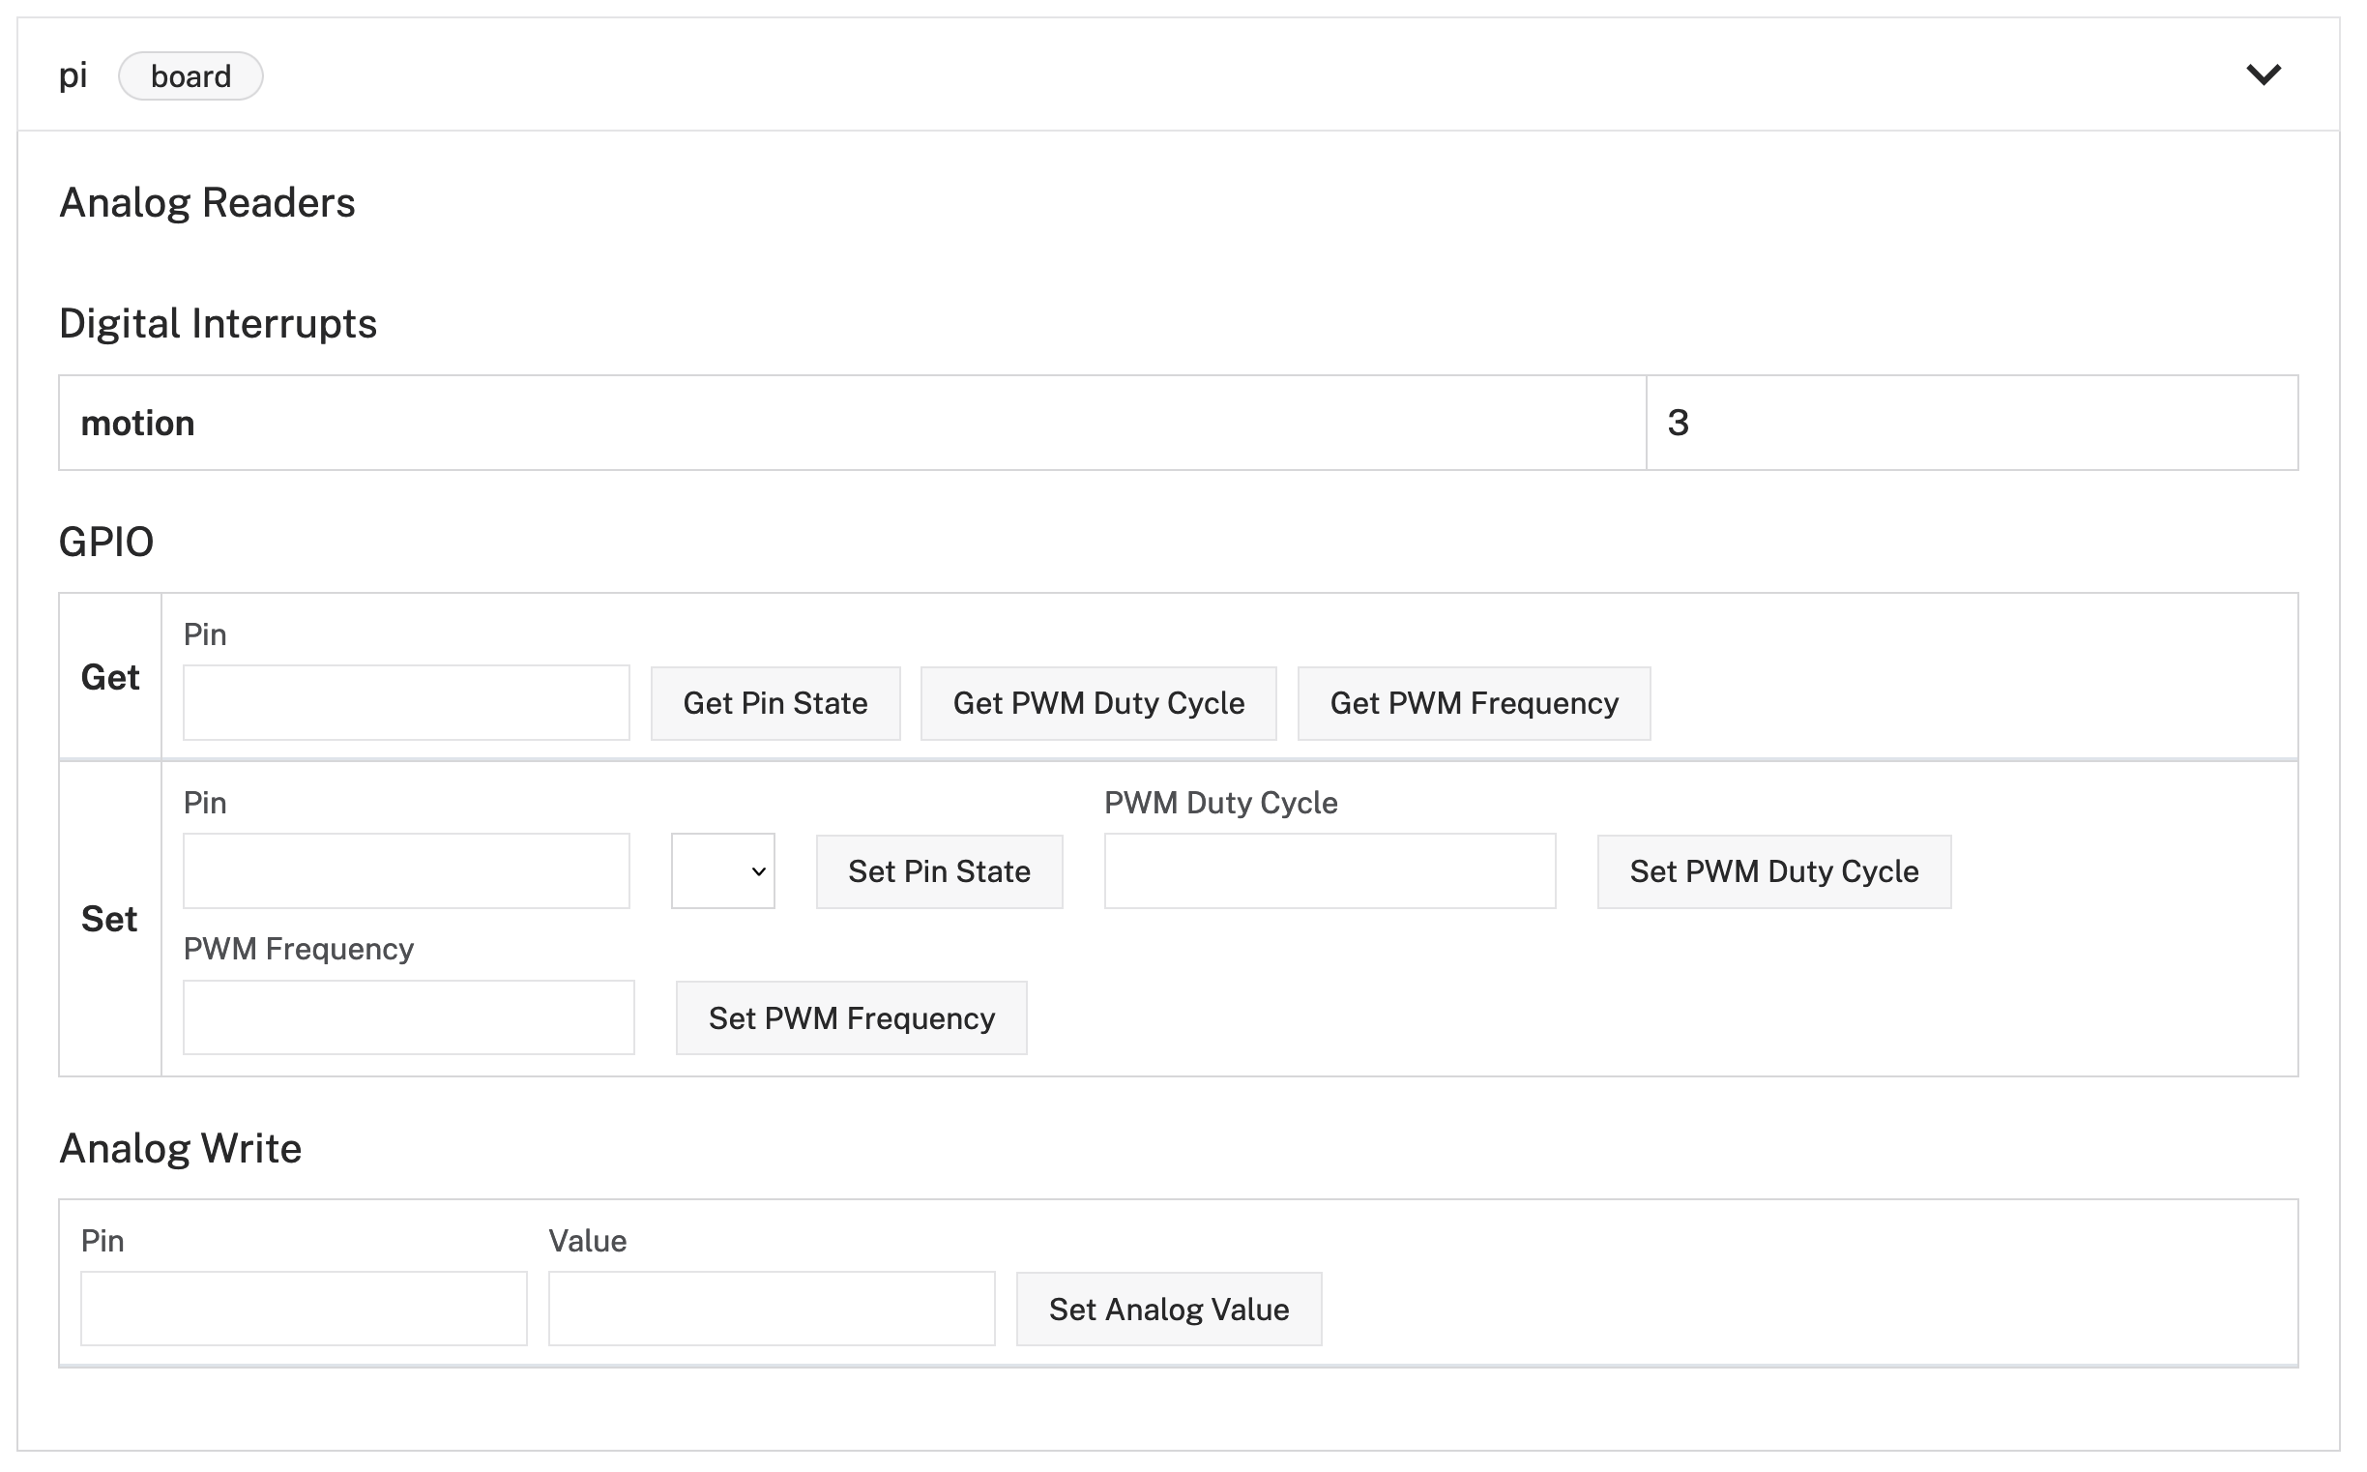Click the PWM Frequency input field

408,1017
